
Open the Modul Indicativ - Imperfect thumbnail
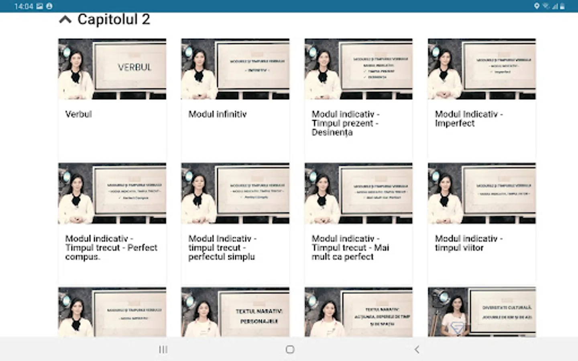coord(482,69)
